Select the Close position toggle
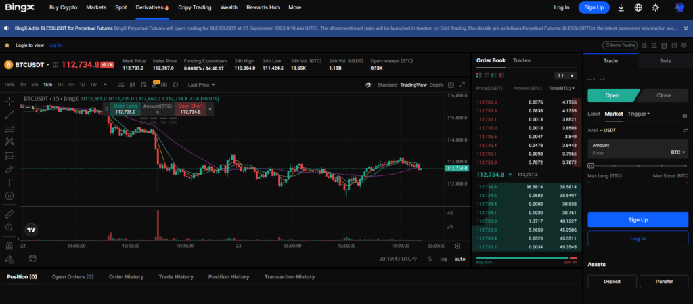Screen dimensions: 693x304 coord(663,95)
